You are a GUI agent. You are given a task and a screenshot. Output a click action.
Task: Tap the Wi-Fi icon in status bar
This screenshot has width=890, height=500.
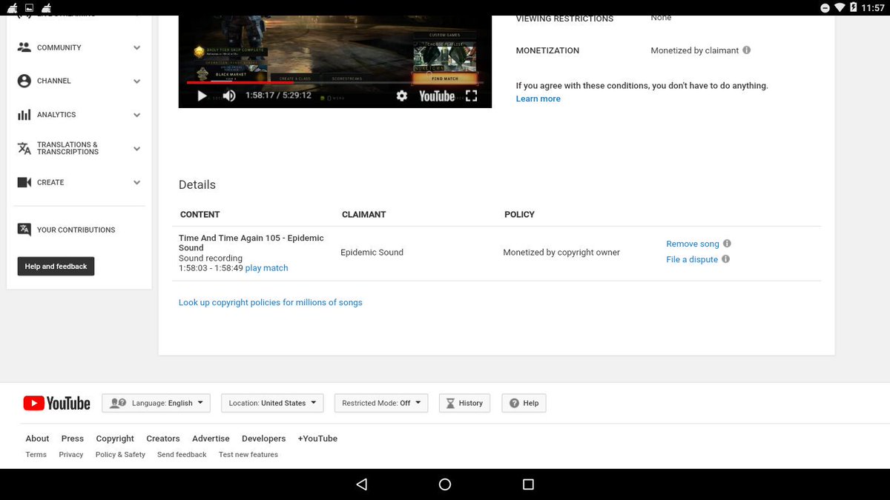840,7
